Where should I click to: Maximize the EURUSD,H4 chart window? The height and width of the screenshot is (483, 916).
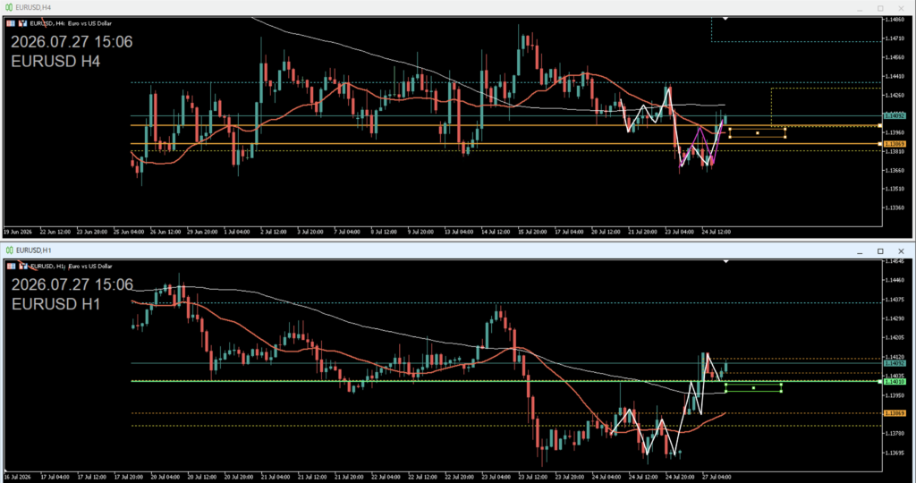880,8
